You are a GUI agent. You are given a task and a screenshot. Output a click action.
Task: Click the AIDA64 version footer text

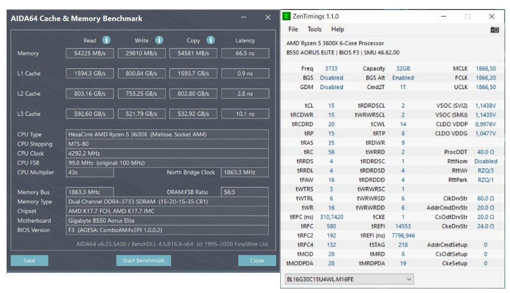click(172, 244)
